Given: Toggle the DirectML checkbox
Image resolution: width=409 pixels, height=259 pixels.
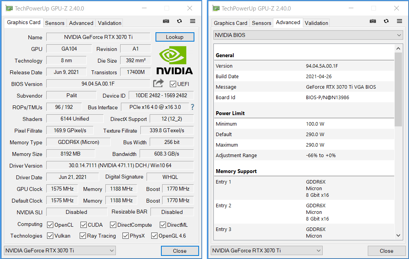Looking at the screenshot, I should tap(163, 225).
